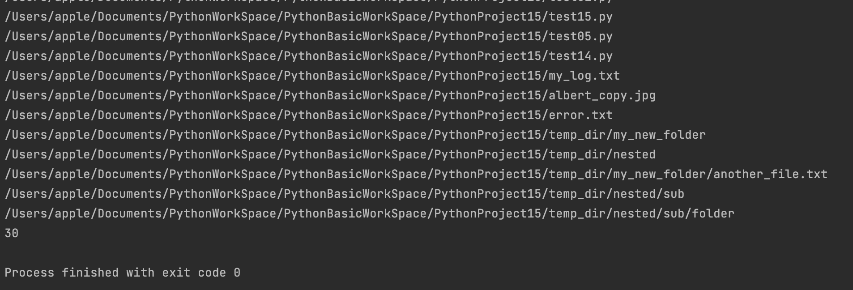This screenshot has width=853, height=290.
Task: Click the temp_dir/nested/sub path line
Action: [344, 194]
